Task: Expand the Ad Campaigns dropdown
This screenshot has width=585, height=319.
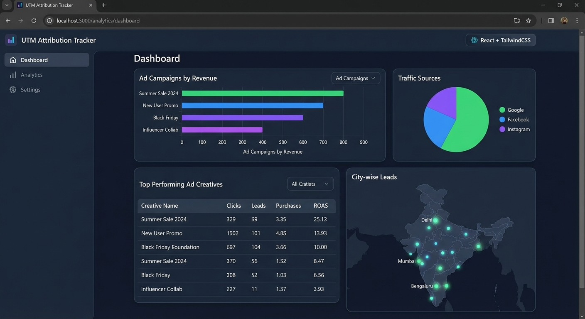Action: (x=356, y=78)
